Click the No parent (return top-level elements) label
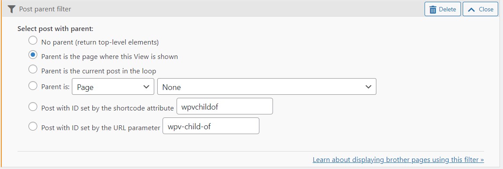 [100, 42]
